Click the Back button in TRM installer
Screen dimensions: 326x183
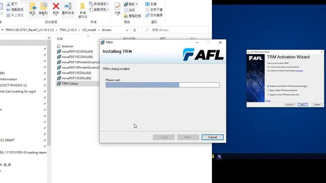[x=164, y=137]
